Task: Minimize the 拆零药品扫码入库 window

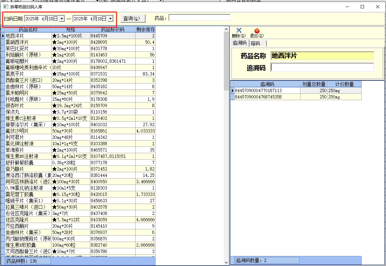Action: coord(348,7)
